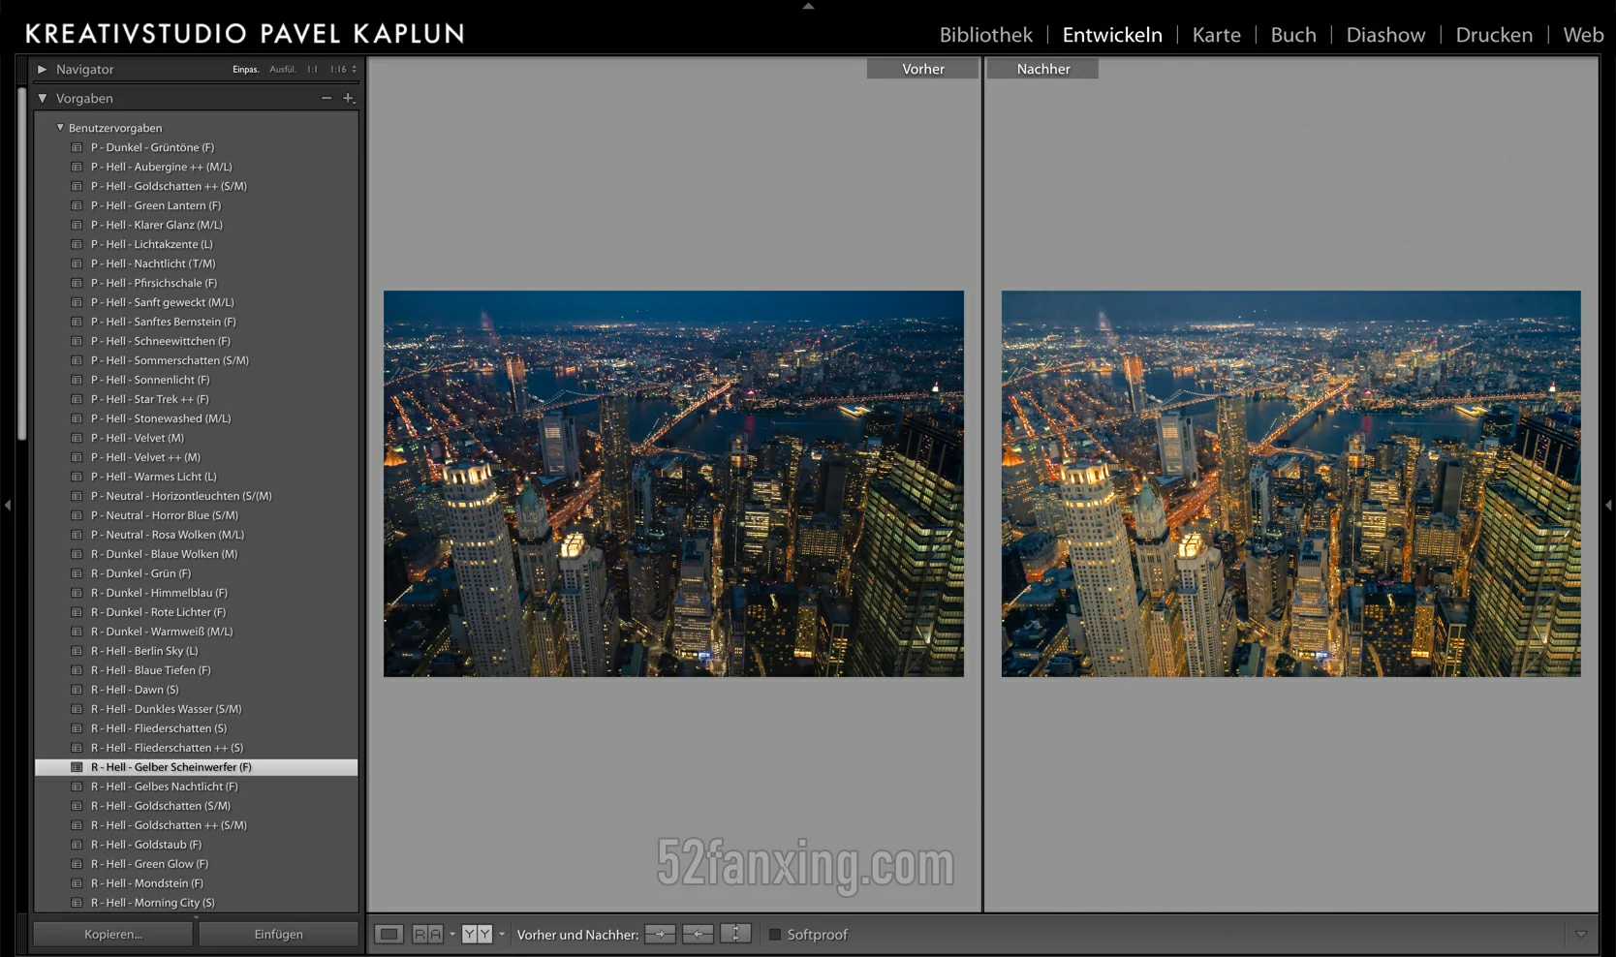Click preset icon beside P - Hell - Schneewittchen (F)
Image resolution: width=1616 pixels, height=957 pixels.
[x=77, y=341]
